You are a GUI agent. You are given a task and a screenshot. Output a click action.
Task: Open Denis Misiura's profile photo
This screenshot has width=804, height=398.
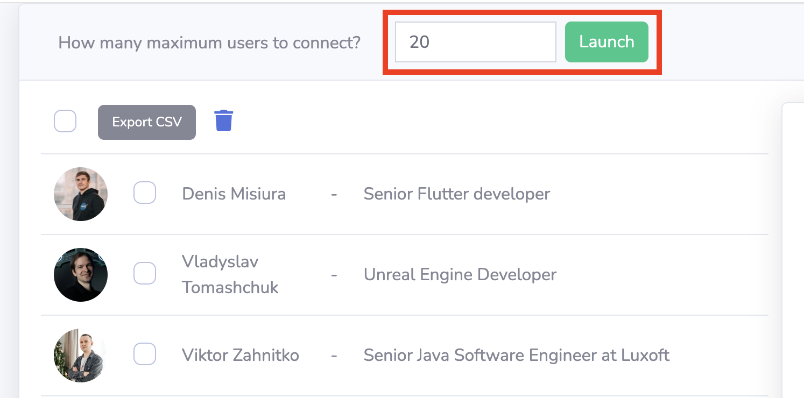coord(81,194)
